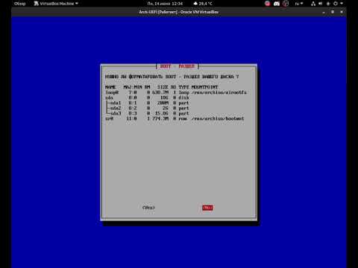The image size is (358, 268).
Task: Click the red BOOT dialog title
Action: [x=178, y=66]
